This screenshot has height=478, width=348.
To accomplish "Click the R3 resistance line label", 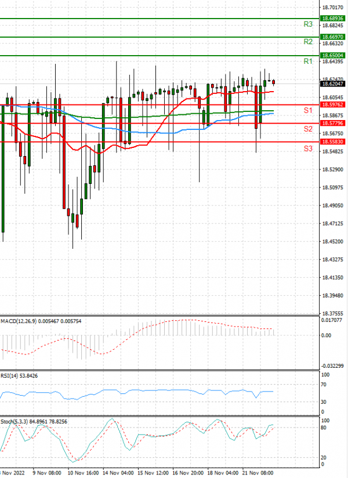I will point(308,24).
